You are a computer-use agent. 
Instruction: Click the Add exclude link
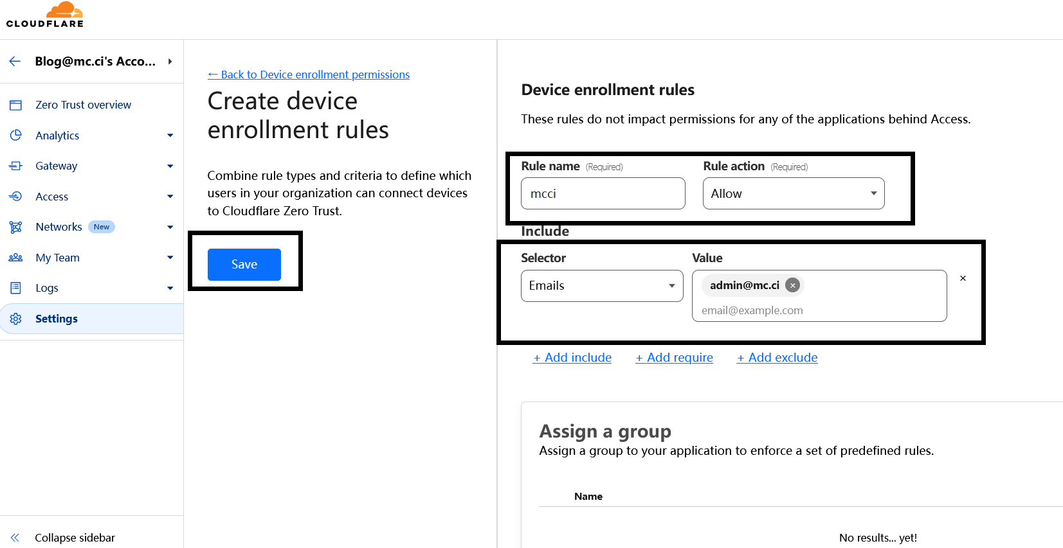point(777,358)
